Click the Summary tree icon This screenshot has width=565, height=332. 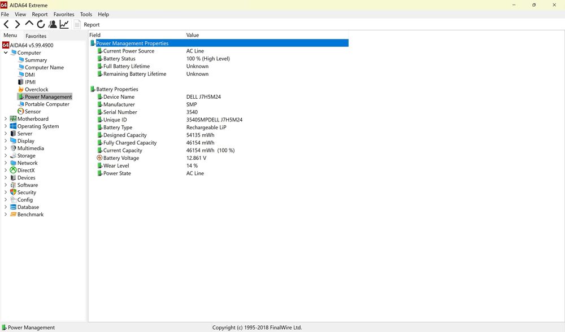click(21, 60)
